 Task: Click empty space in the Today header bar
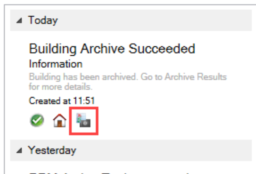(x=156, y=20)
